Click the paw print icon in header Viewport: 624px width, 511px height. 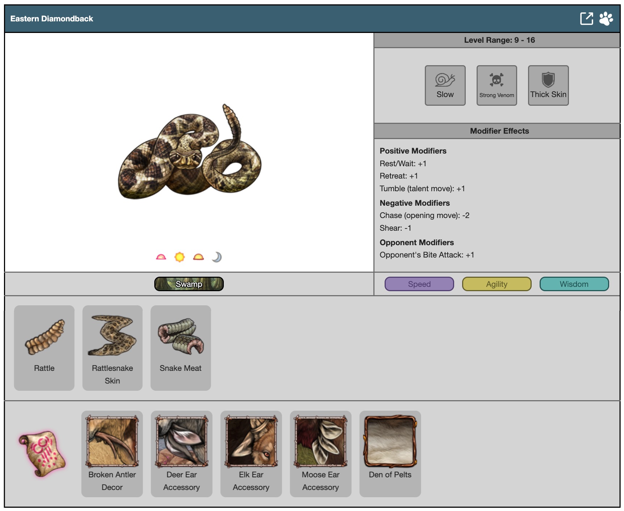click(x=606, y=18)
